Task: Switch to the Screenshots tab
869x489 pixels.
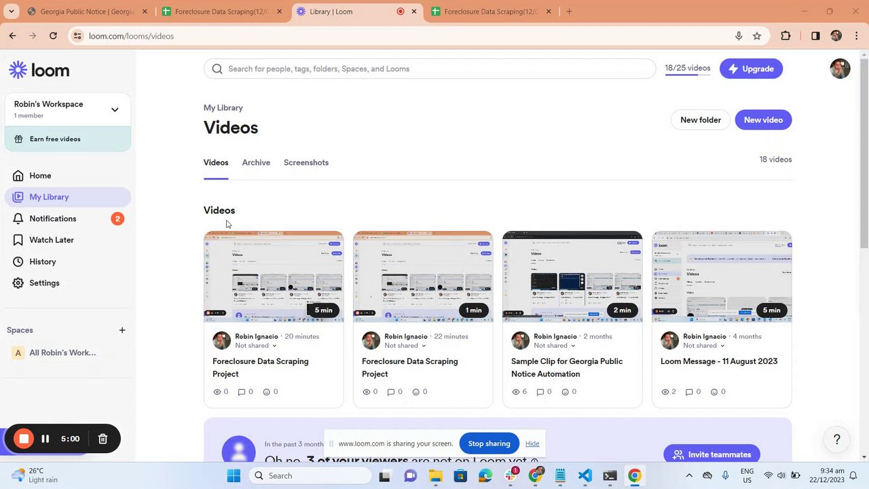Action: (x=306, y=162)
